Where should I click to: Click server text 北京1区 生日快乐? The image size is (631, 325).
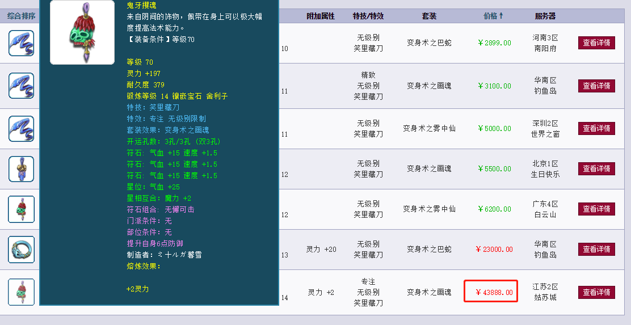[545, 169]
